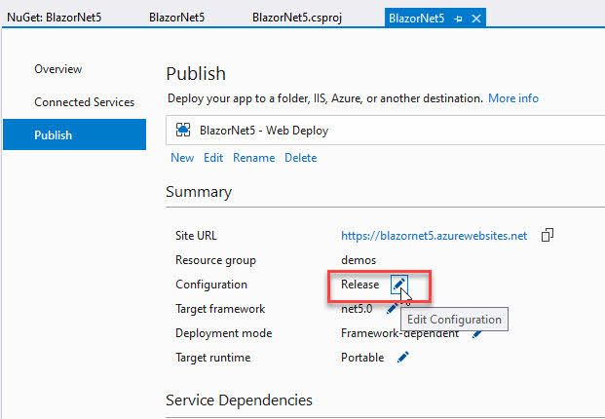Click the More info link
This screenshot has width=605, height=419.
[x=513, y=98]
